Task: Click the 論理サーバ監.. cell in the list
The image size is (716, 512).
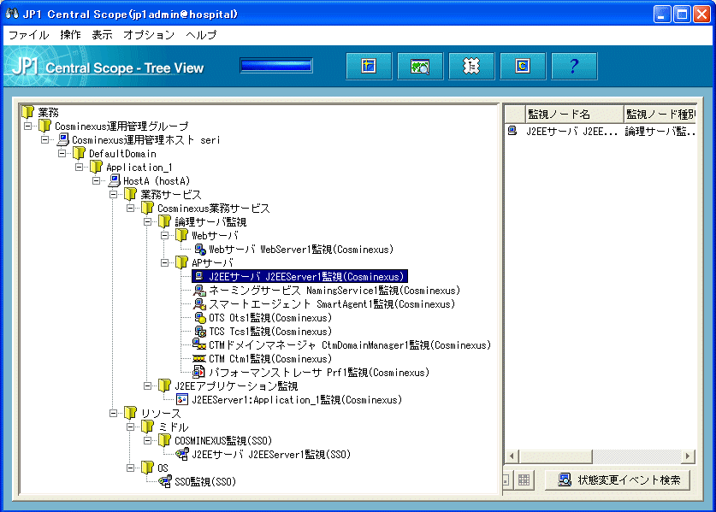Action: [660, 132]
